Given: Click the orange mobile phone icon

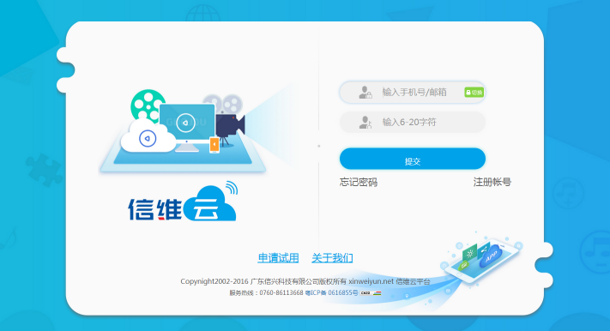Looking at the screenshot, I should (214, 145).
